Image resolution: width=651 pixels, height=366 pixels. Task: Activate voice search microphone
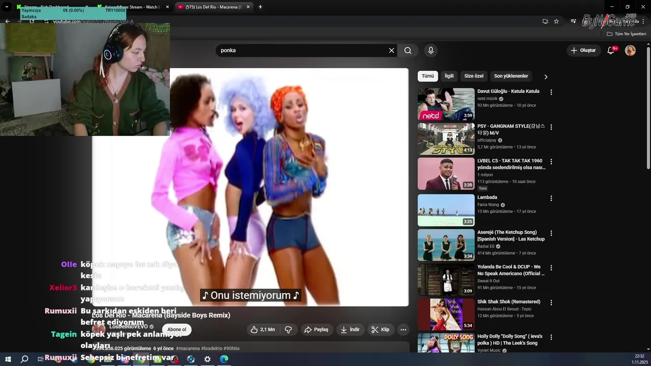coord(431,50)
